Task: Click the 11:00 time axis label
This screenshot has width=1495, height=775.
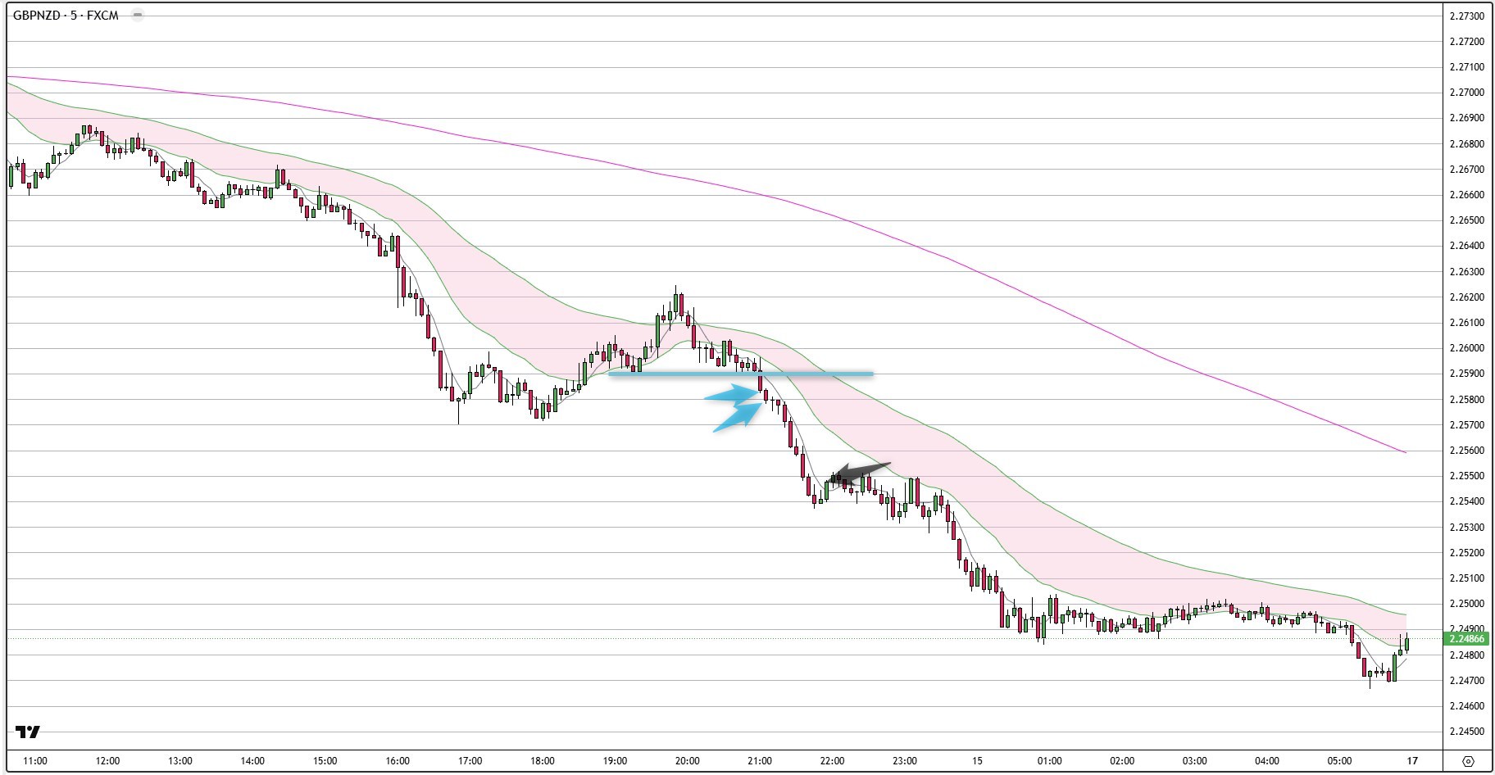Action: click(x=35, y=761)
